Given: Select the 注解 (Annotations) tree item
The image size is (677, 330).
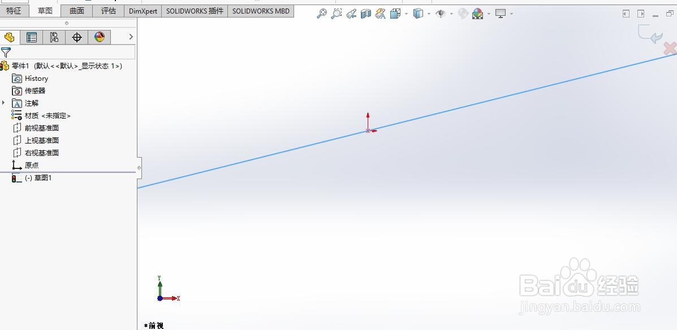Looking at the screenshot, I should pos(32,103).
